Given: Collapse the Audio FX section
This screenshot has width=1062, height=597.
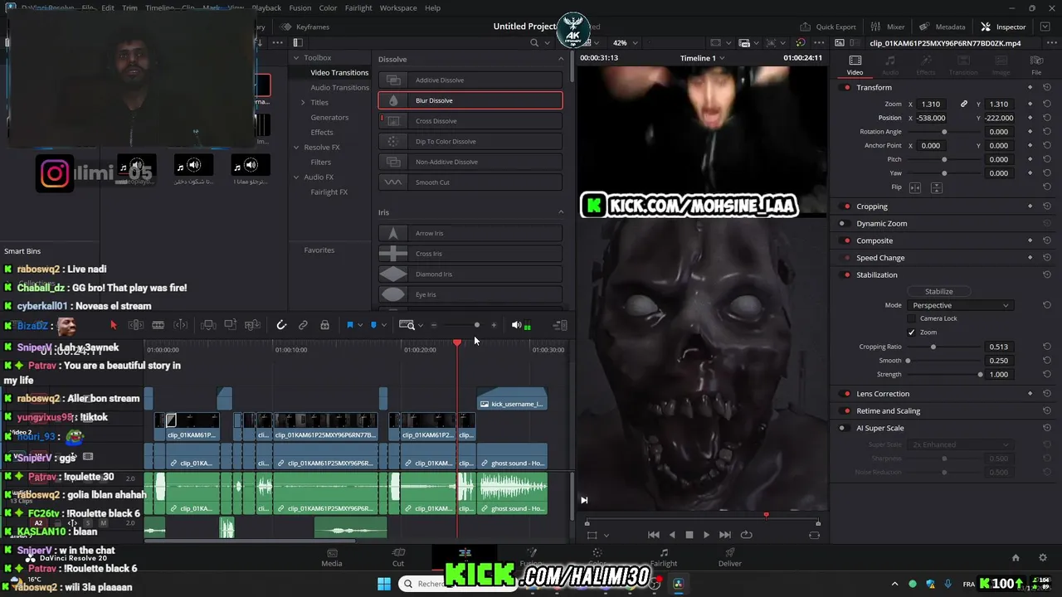Looking at the screenshot, I should (x=296, y=177).
